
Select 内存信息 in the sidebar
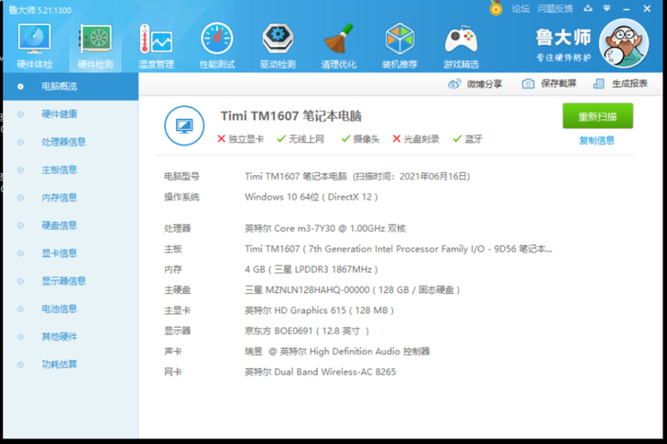(x=71, y=198)
